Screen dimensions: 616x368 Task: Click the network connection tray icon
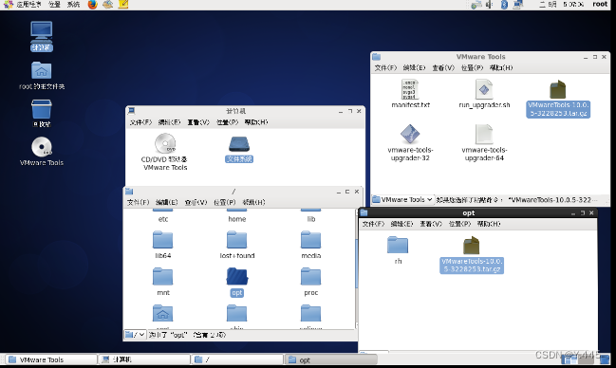pyautogui.click(x=518, y=5)
